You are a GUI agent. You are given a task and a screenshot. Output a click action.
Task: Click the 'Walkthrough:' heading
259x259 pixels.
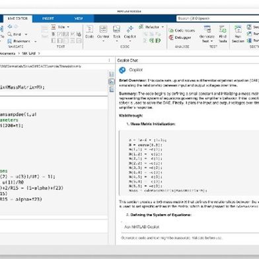coord(131,116)
